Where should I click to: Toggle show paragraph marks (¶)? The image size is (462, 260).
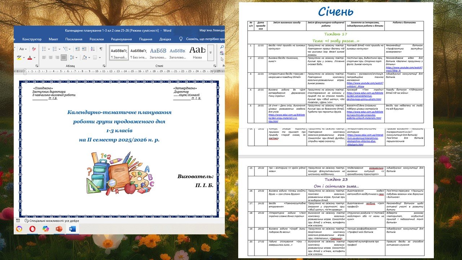[x=101, y=49]
